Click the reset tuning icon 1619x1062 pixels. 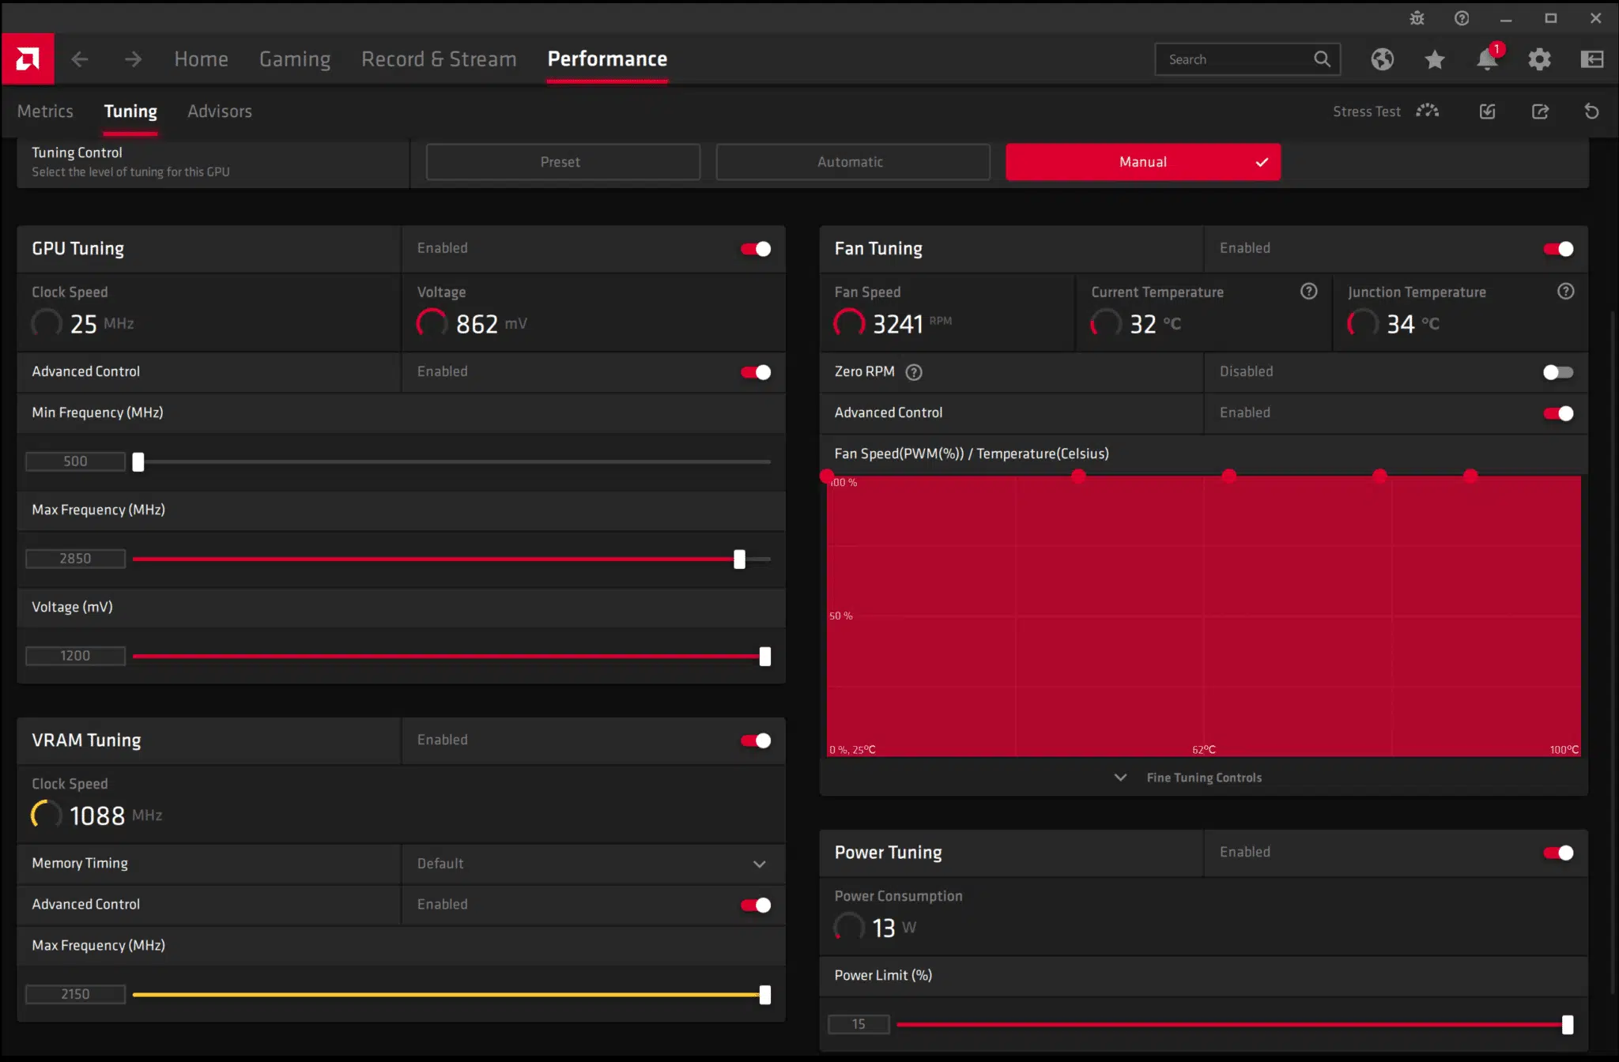[1591, 111]
